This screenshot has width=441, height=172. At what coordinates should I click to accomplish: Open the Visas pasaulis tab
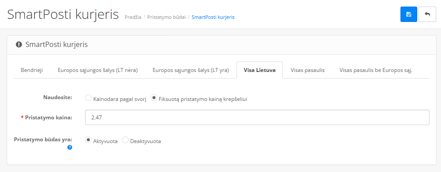[x=308, y=70]
